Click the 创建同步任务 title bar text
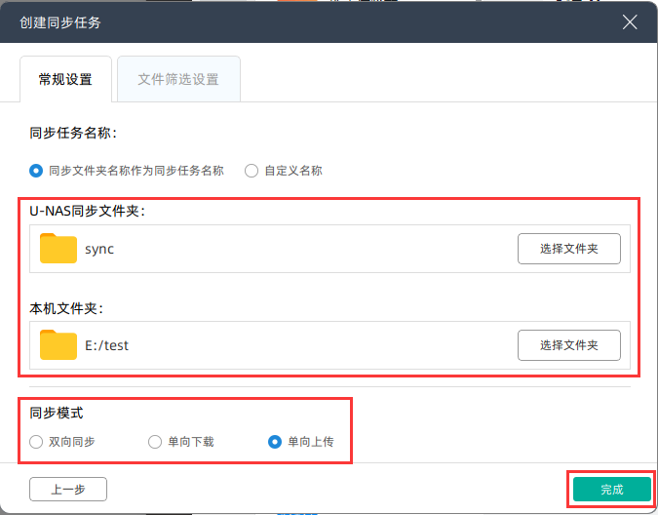This screenshot has height=515, width=658. [x=60, y=22]
